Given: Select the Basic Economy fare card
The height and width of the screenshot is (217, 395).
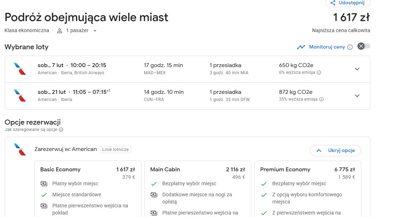Looking at the screenshot, I should tap(87, 189).
